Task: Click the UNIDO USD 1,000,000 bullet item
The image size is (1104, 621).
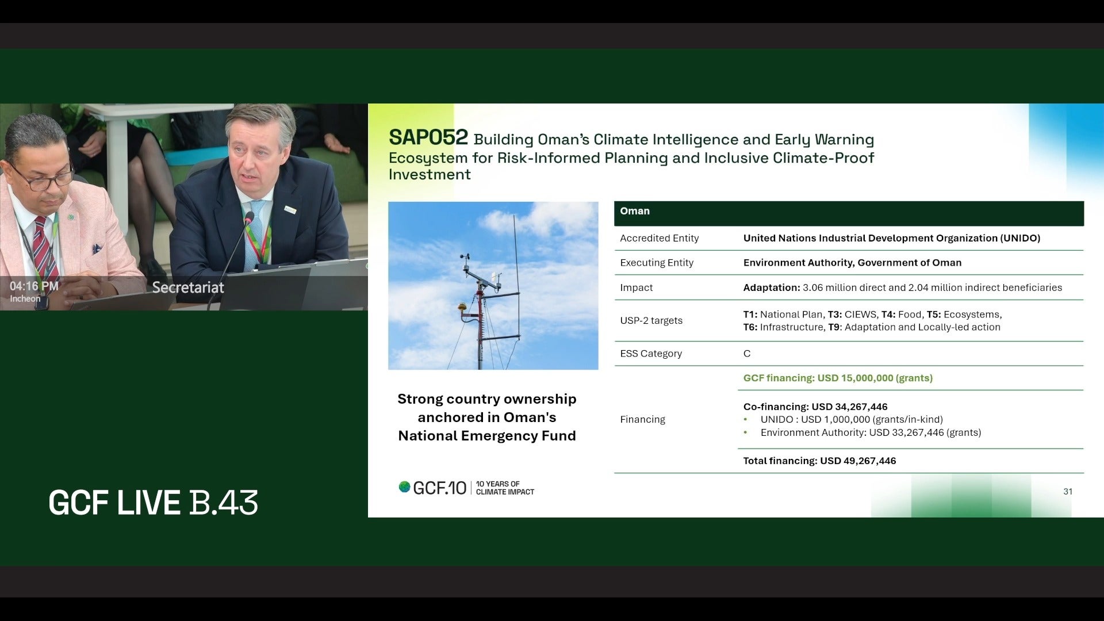Action: (x=852, y=419)
